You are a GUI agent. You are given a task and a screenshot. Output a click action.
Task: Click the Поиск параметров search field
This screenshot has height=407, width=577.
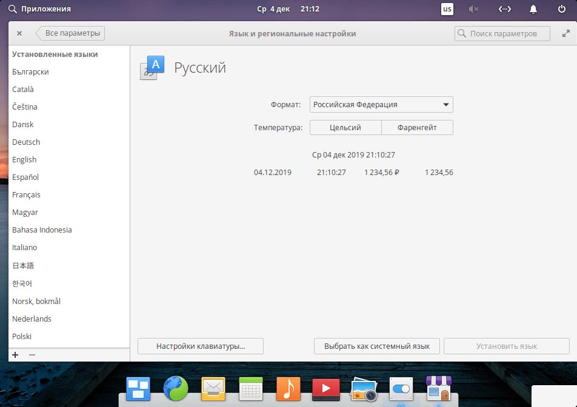502,34
